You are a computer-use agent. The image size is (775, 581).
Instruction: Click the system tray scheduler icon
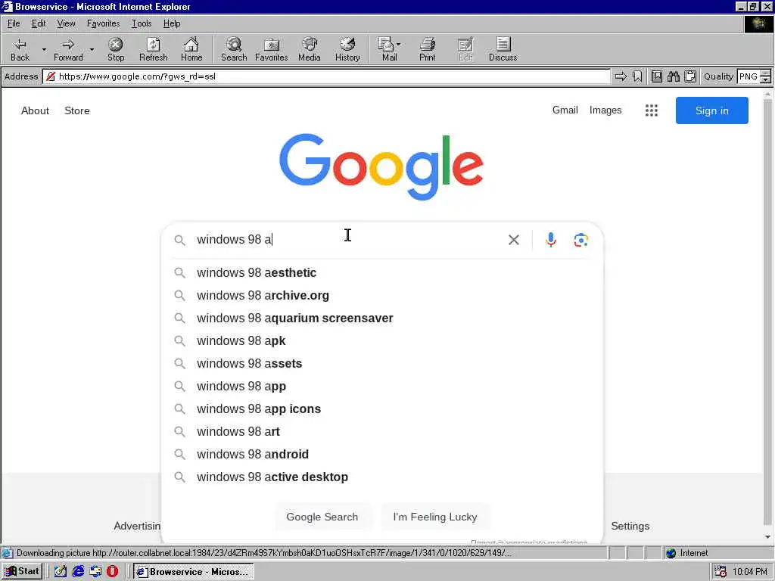click(721, 572)
